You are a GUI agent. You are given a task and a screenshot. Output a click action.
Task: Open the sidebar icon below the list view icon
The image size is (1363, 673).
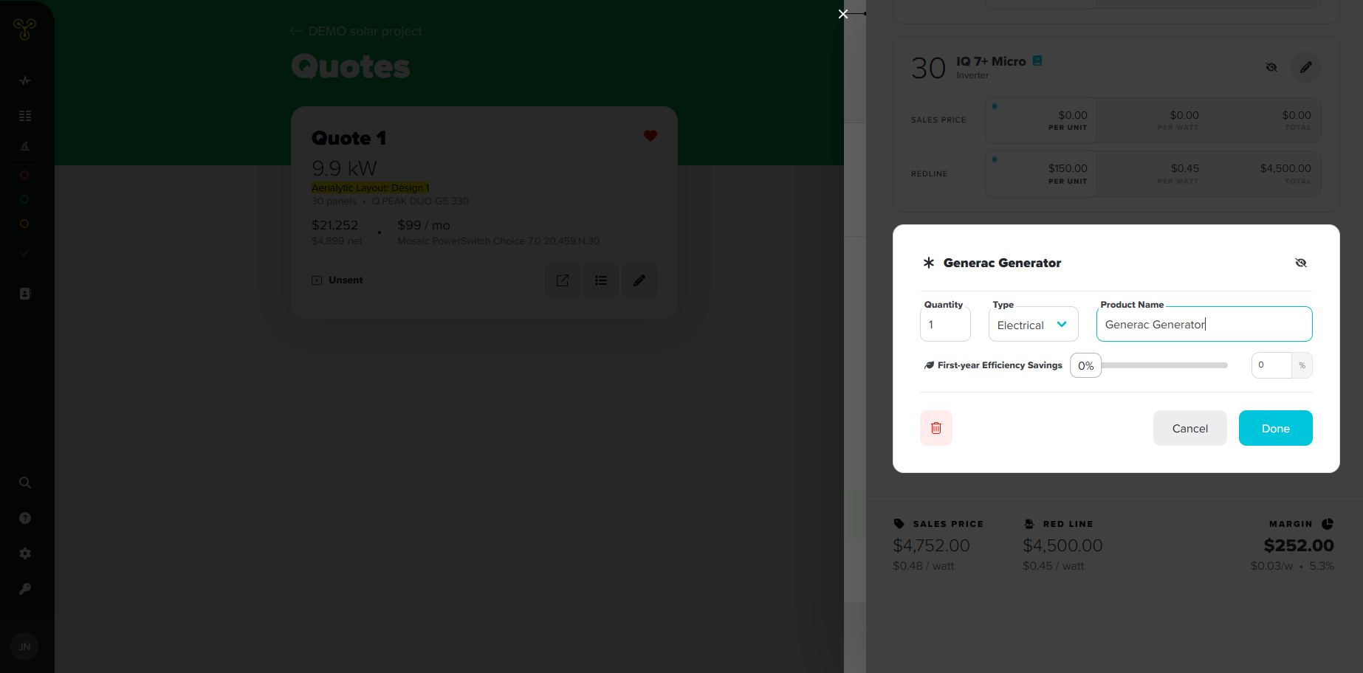click(x=25, y=145)
